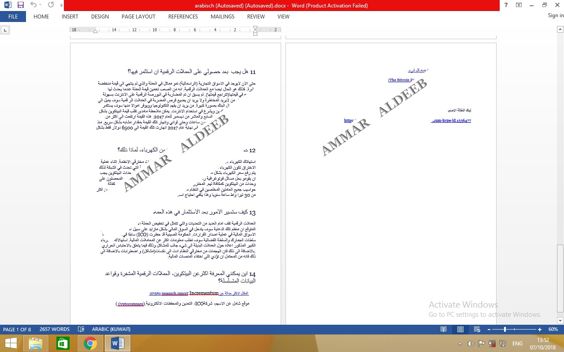Select Print Layout view button
The height and width of the screenshot is (352, 564).
click(460, 330)
